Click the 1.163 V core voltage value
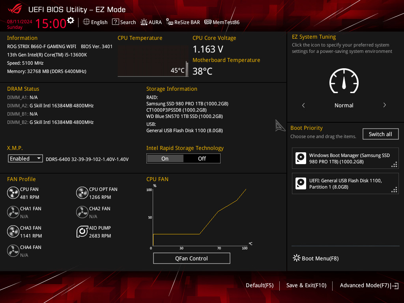The width and height of the screenshot is (404, 303). pyautogui.click(x=208, y=49)
